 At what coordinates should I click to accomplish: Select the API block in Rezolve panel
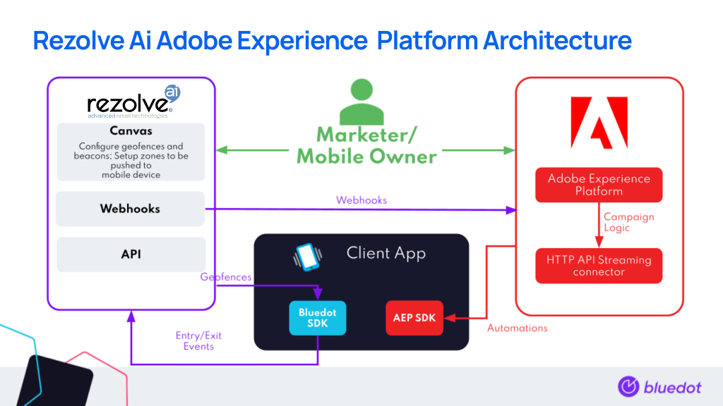pos(131,254)
